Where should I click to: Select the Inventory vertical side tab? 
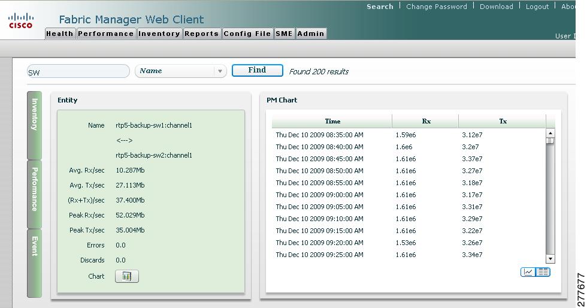coord(35,125)
